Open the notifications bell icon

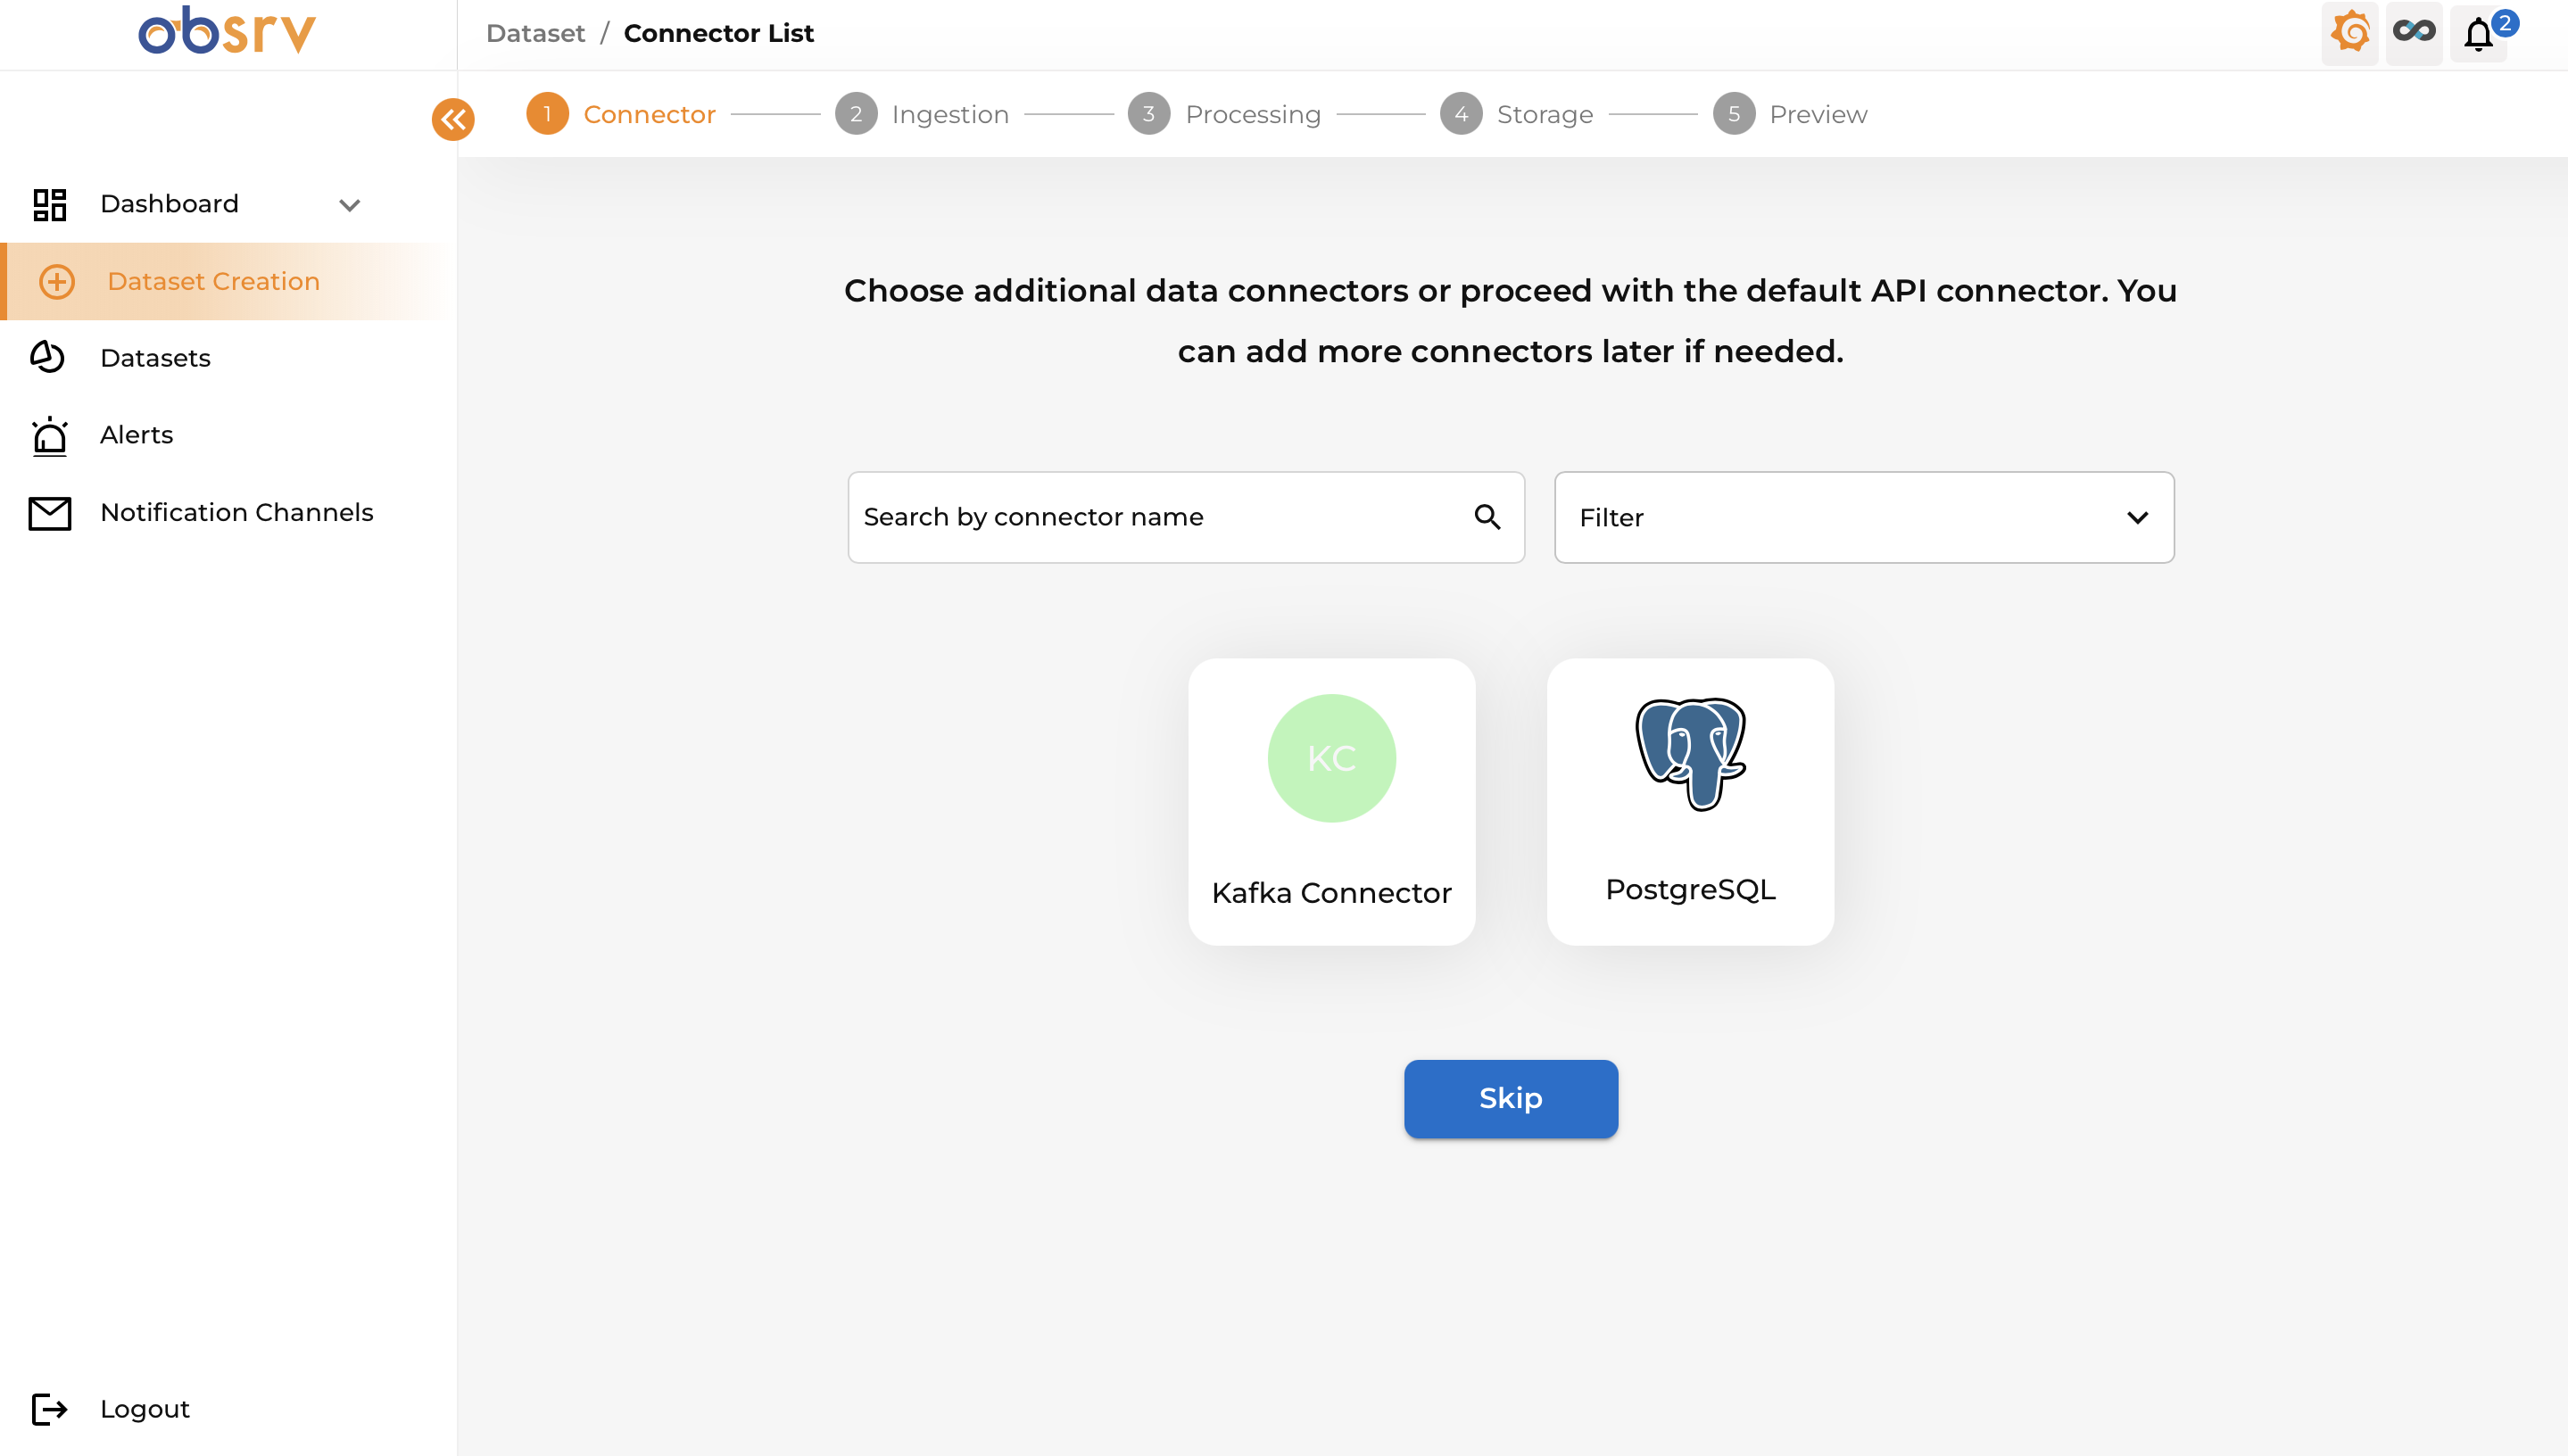[x=2478, y=35]
